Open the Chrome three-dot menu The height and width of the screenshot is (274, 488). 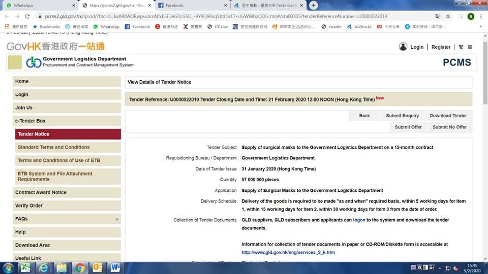(x=481, y=16)
